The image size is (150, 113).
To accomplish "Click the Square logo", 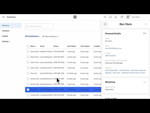I will [x=75, y=17].
